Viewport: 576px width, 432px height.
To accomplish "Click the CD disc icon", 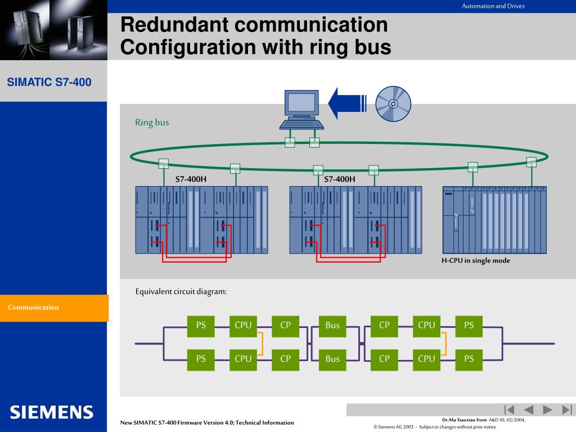I will [x=393, y=104].
